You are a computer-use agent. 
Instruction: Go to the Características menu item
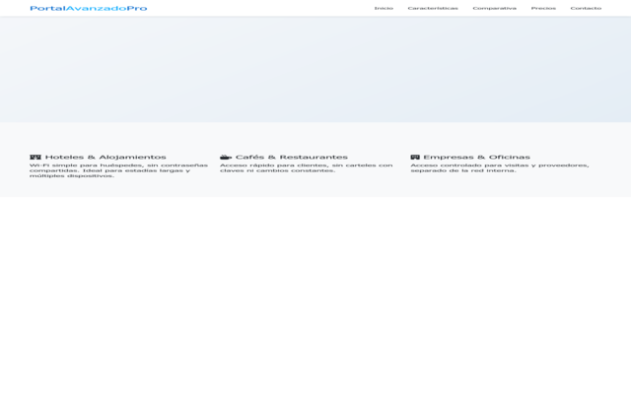click(433, 8)
